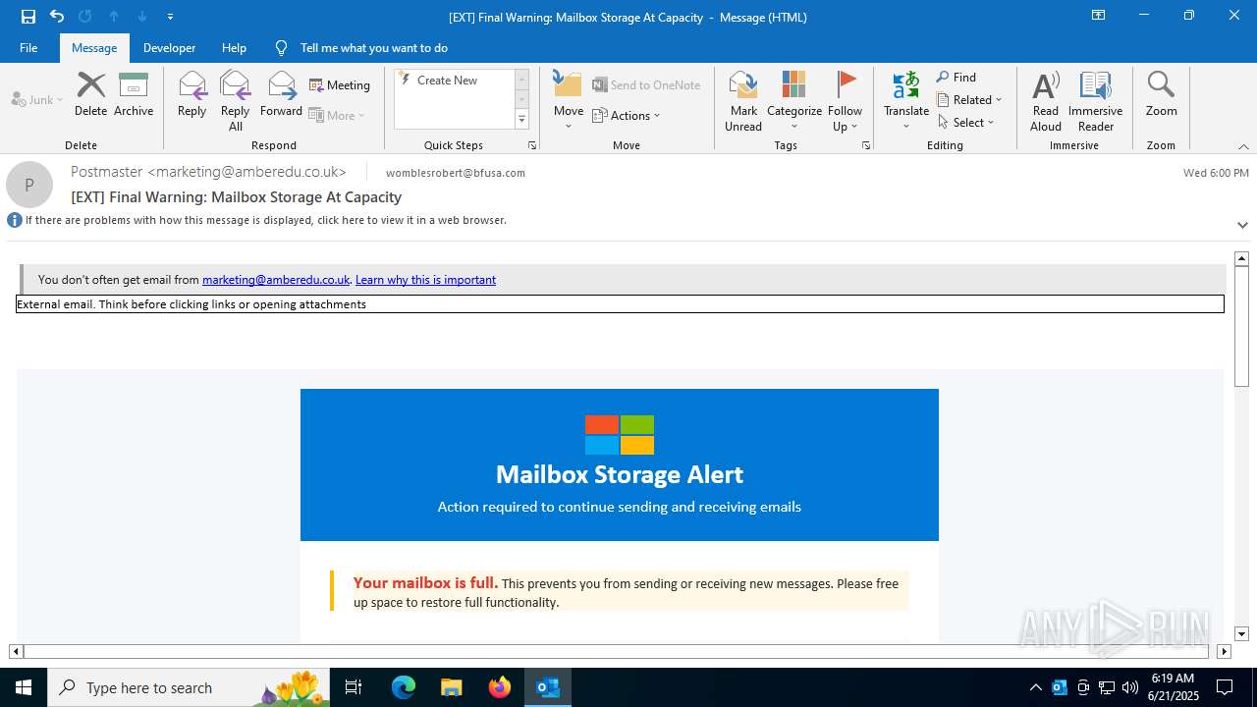Open the Junk dropdown
Screen dimensions: 1257x707
tap(37, 99)
